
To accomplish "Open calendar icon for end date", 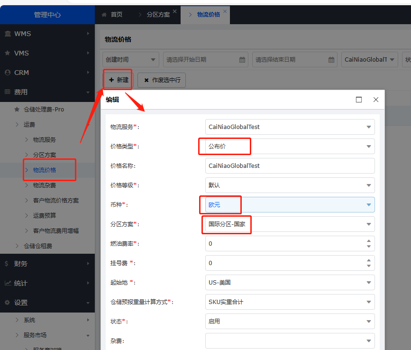I will (x=331, y=60).
